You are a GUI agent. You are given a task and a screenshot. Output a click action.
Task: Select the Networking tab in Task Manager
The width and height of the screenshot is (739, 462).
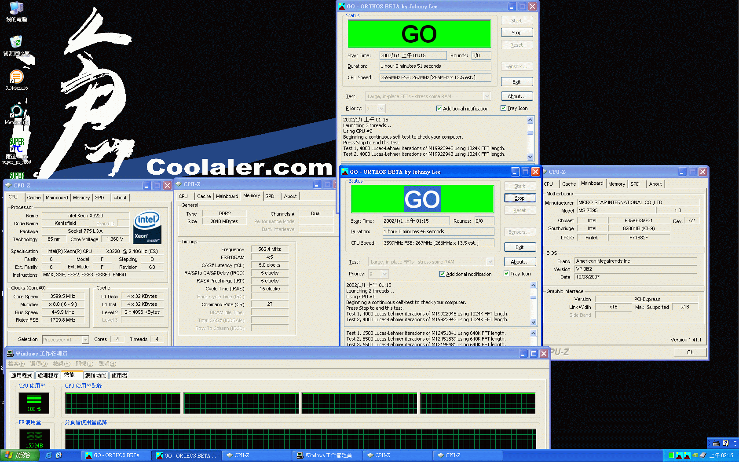pos(95,375)
